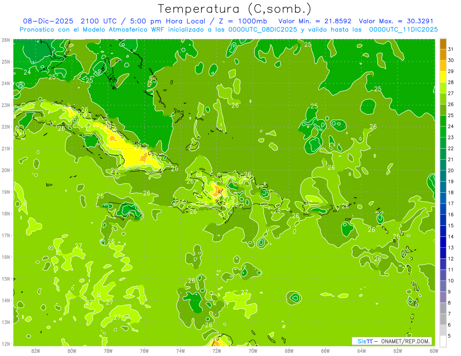Select the lime swatch between 27 and 28
Image resolution: width=461 pixels, height=356 pixels.
(443, 88)
